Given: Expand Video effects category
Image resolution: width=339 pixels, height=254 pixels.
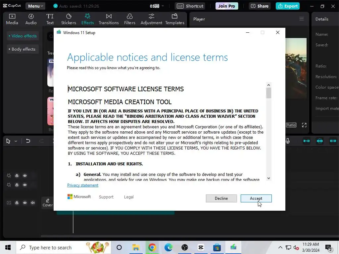Looking at the screenshot, I should tap(23, 36).
